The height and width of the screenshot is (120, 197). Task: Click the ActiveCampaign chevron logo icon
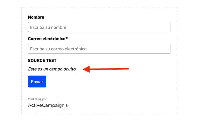tap(67, 106)
